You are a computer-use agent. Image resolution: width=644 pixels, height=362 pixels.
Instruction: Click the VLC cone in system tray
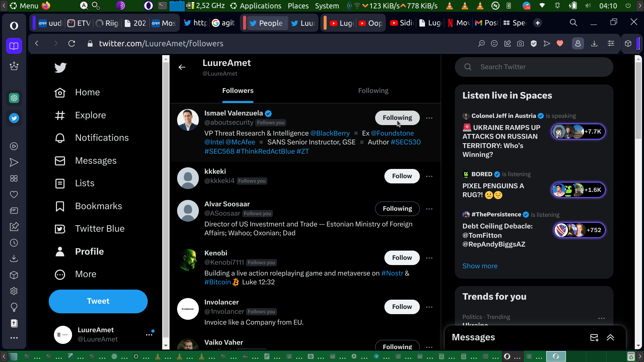450,6
